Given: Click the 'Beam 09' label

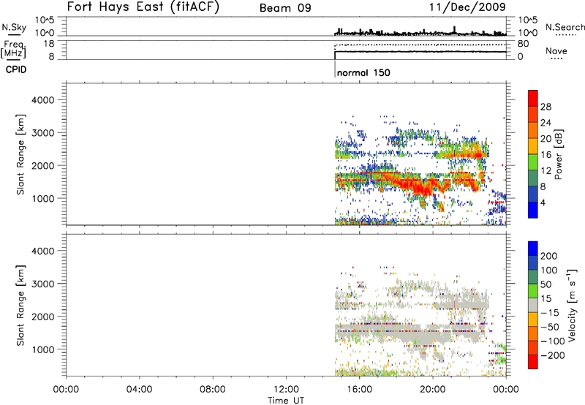Looking at the screenshot, I should [x=285, y=8].
